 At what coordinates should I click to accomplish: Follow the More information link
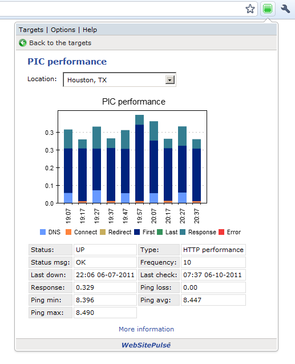146,329
